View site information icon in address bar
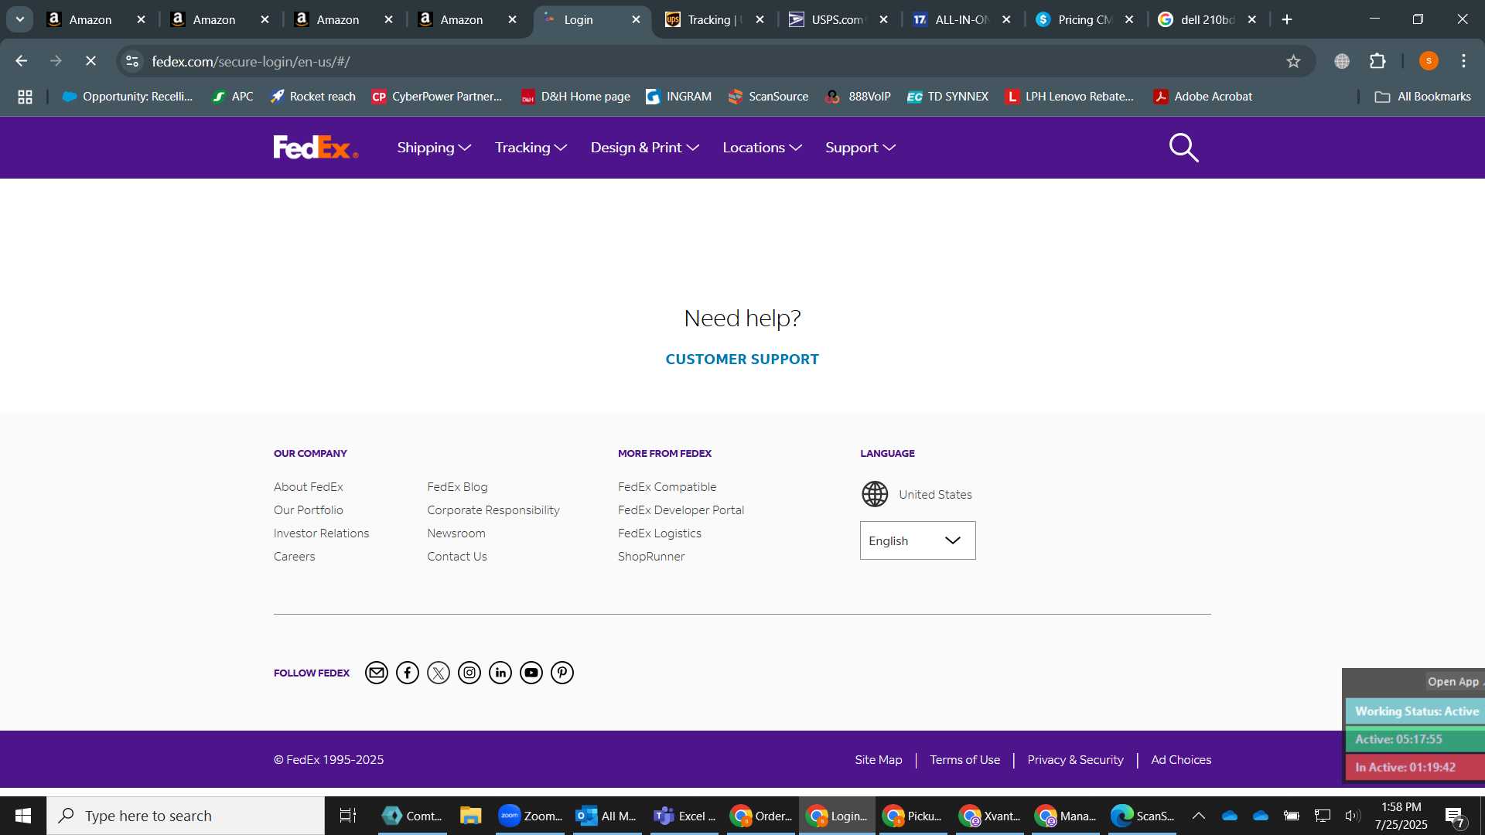 (132, 61)
